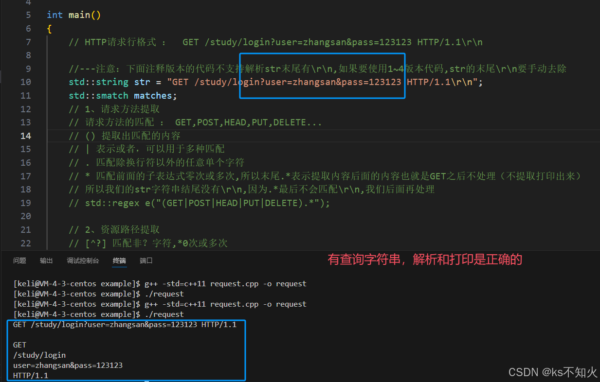Screen dimensions: 600x382
Task: Switch to the 问题 panel tab
Action: tap(19, 260)
